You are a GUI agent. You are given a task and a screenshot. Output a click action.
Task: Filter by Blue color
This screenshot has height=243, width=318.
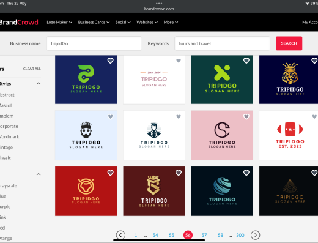(x=3, y=196)
